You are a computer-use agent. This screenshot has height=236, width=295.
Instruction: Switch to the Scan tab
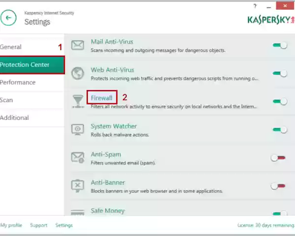32,100
